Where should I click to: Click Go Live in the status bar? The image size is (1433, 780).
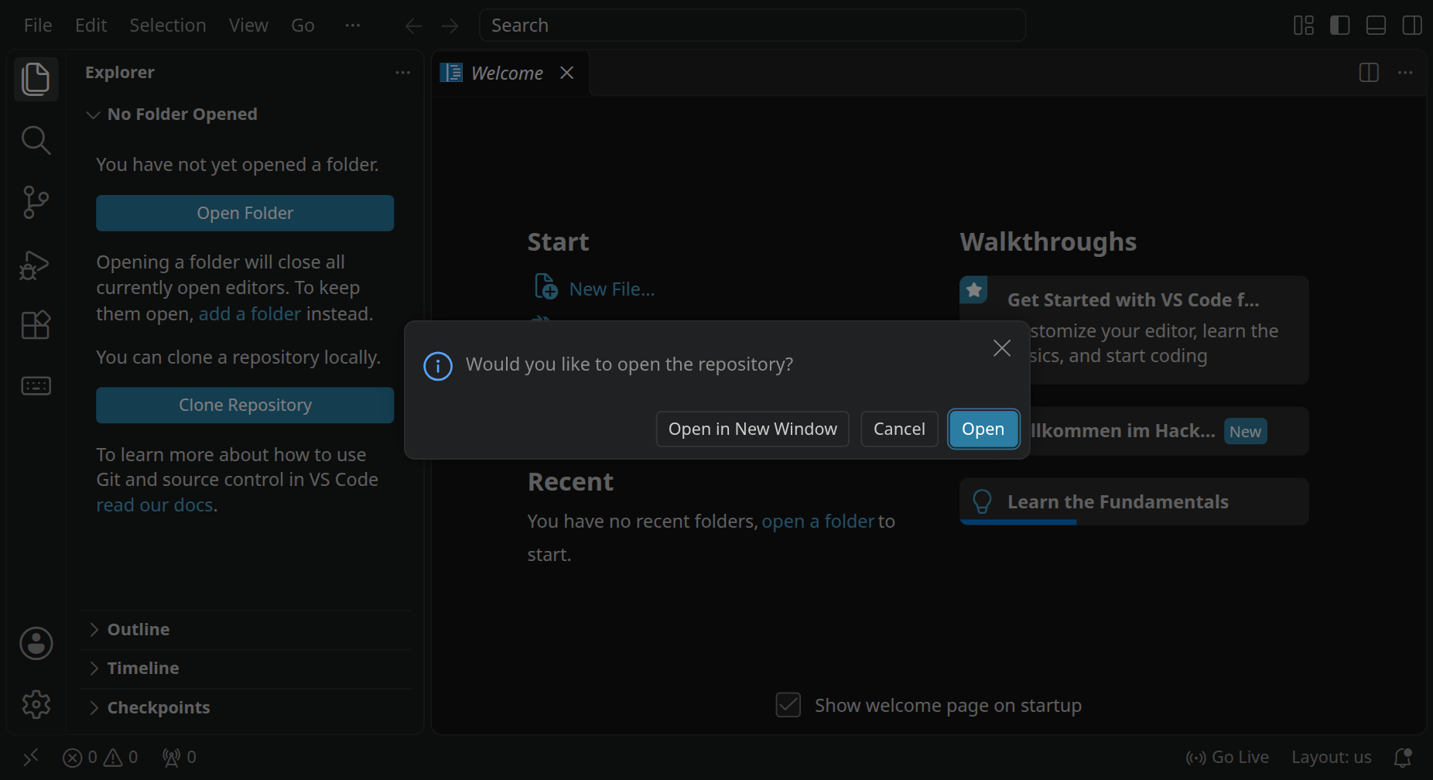(x=1227, y=757)
